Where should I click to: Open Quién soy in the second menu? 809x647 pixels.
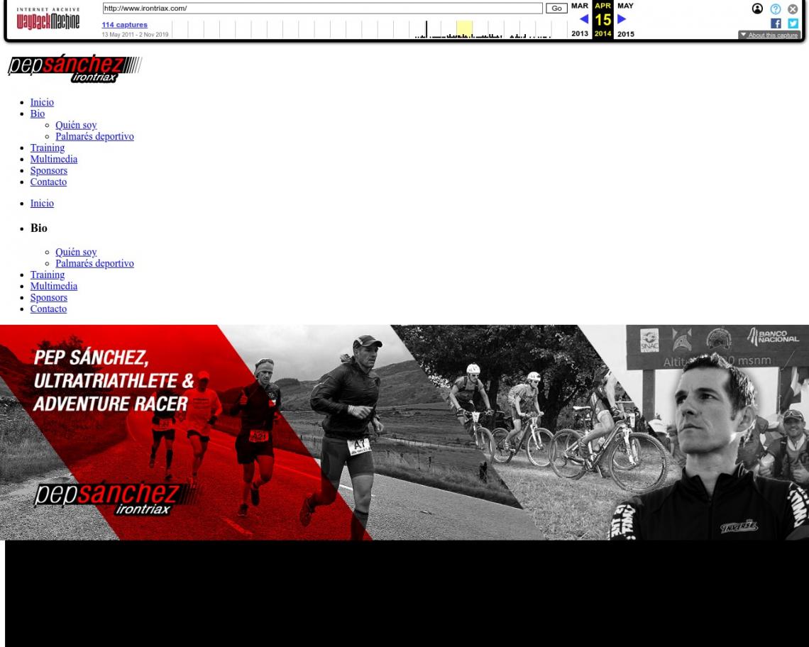click(76, 252)
